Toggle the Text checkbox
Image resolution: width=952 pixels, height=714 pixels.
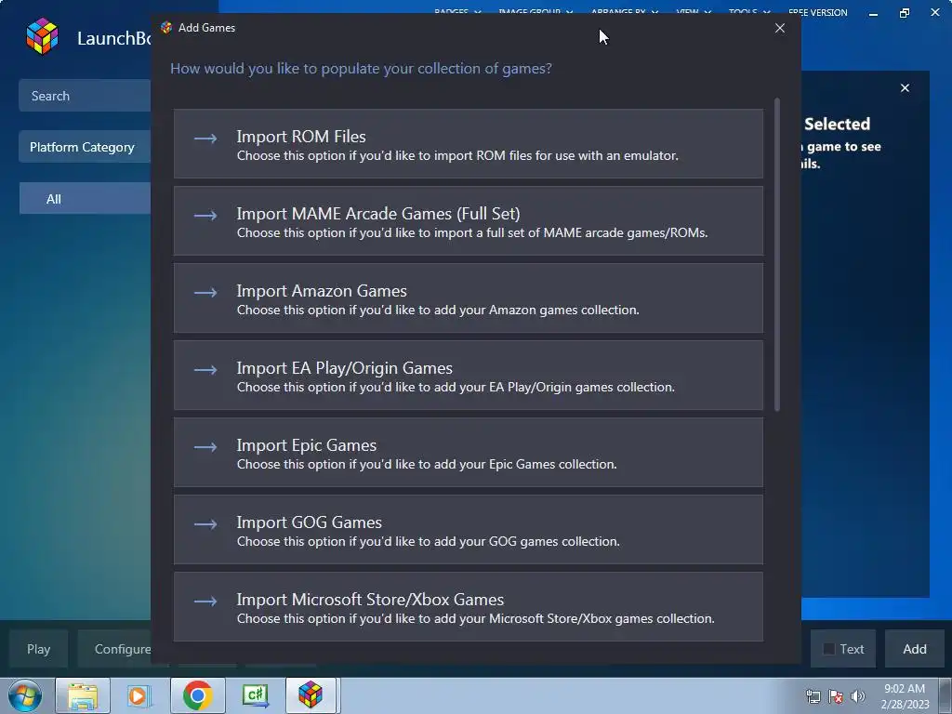click(828, 649)
